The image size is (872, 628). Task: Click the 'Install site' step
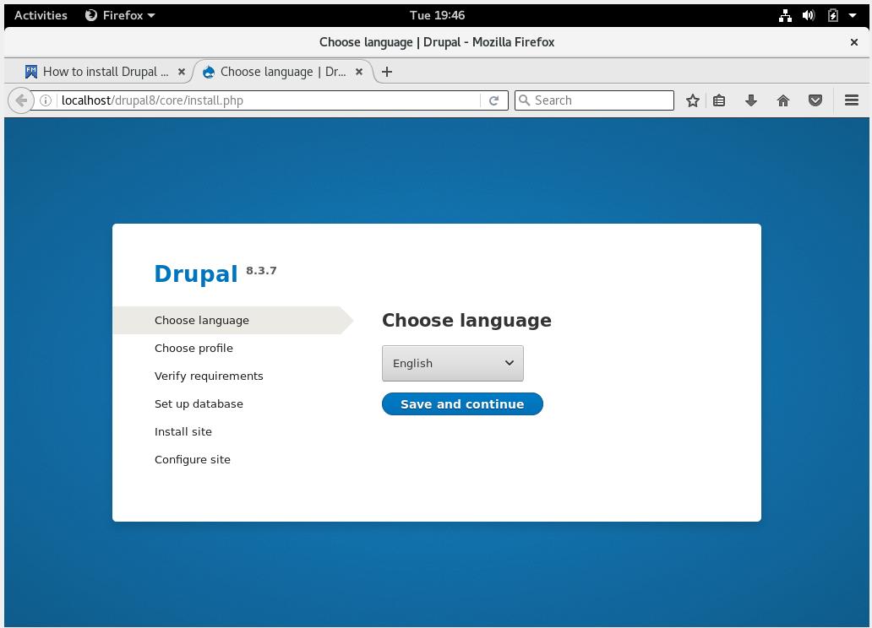183,432
